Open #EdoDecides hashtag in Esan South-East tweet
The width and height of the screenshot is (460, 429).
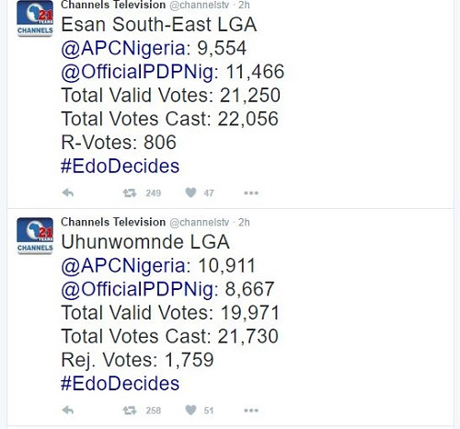(x=121, y=167)
